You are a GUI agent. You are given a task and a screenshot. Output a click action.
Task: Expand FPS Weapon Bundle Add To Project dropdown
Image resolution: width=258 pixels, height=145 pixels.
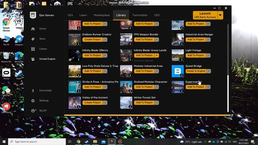[x=157, y=39]
